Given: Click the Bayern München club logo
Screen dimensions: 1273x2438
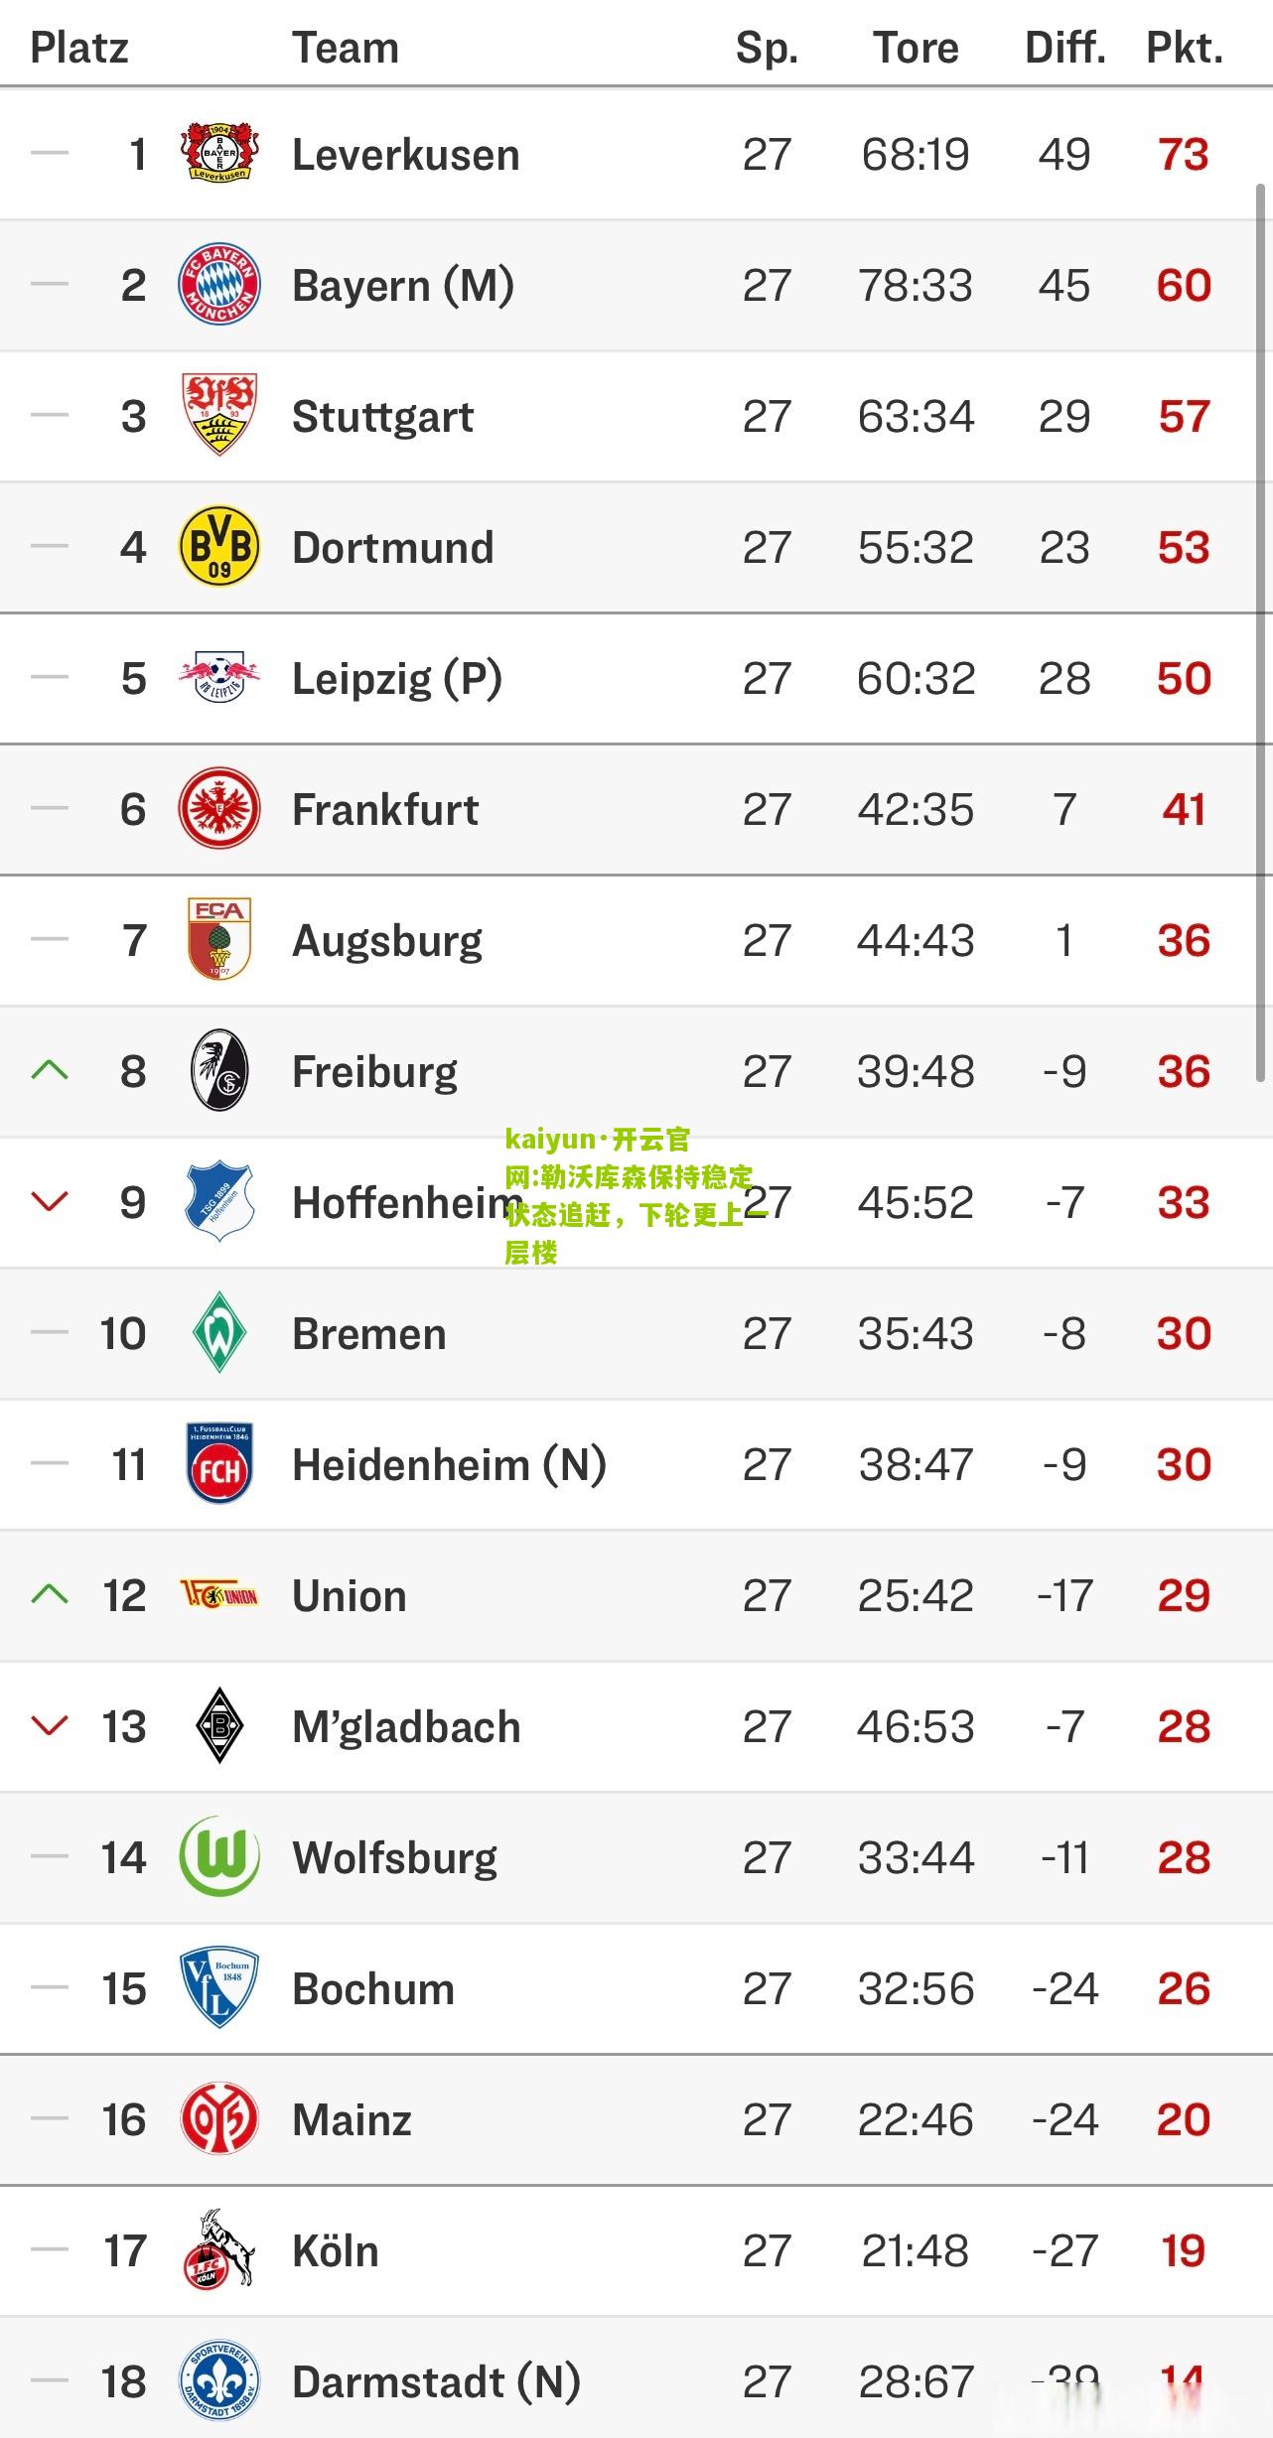Looking at the screenshot, I should pos(219,284).
